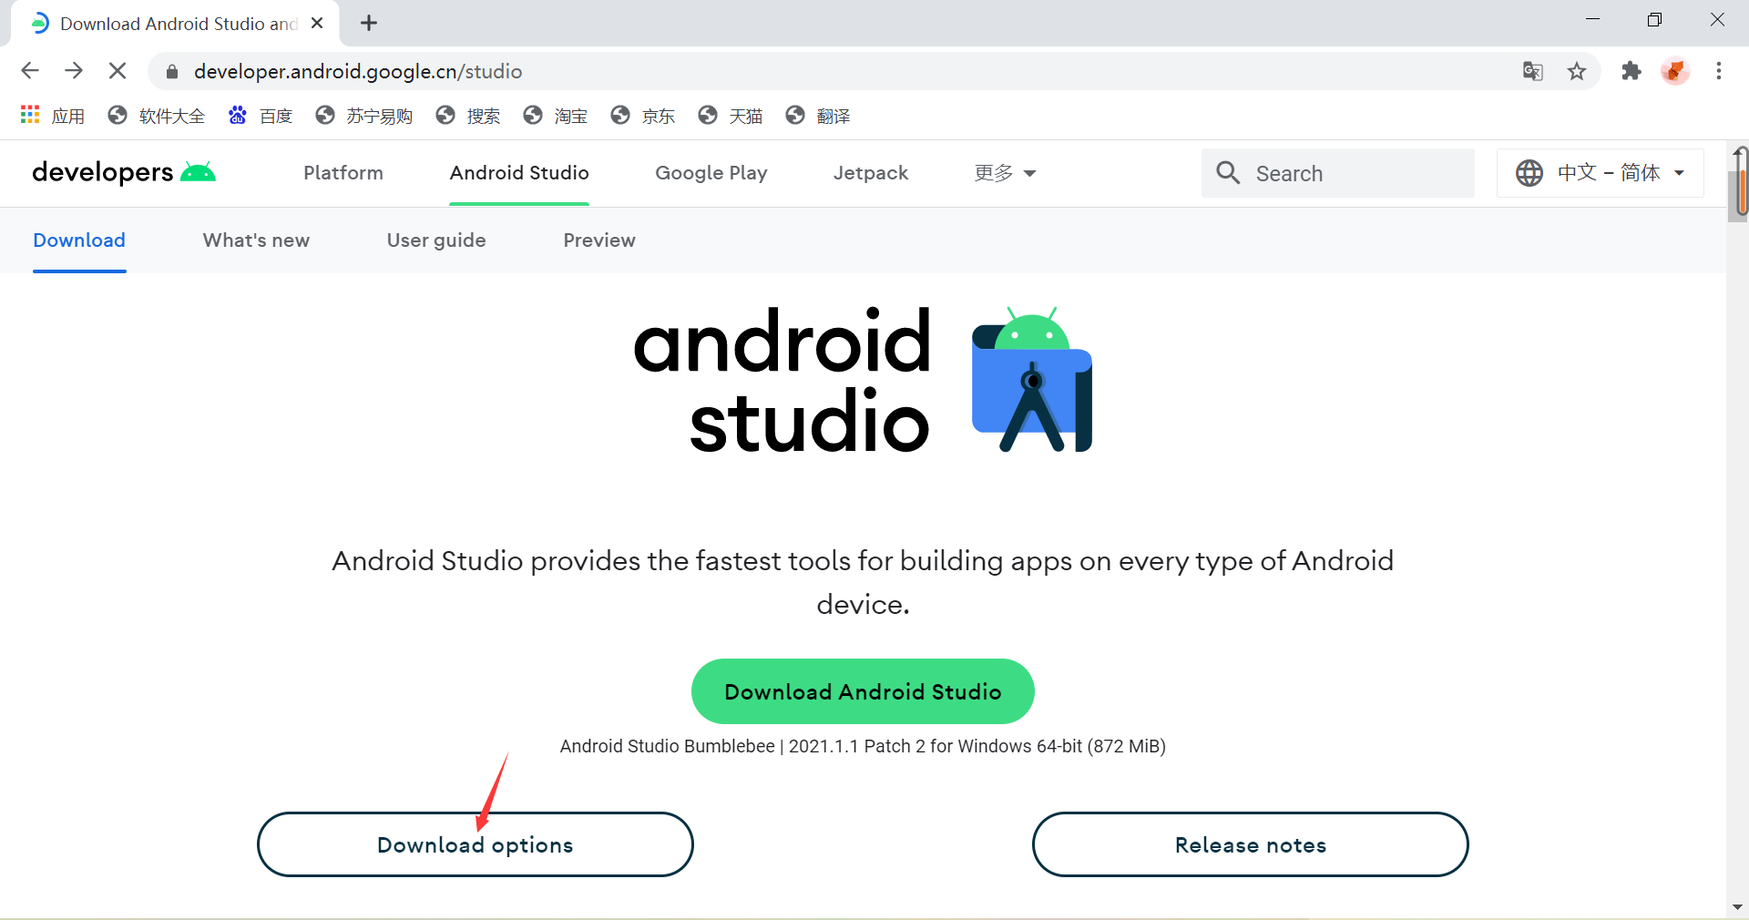Switch to the What's new tab
This screenshot has height=920, width=1749.
pyautogui.click(x=256, y=240)
